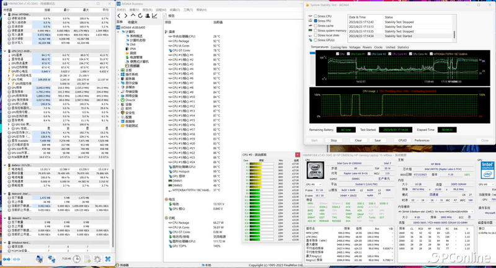Select the 传感器 sensor node in AIDA64 tree
The width and height of the screenshot is (496, 268).
pos(132,66)
